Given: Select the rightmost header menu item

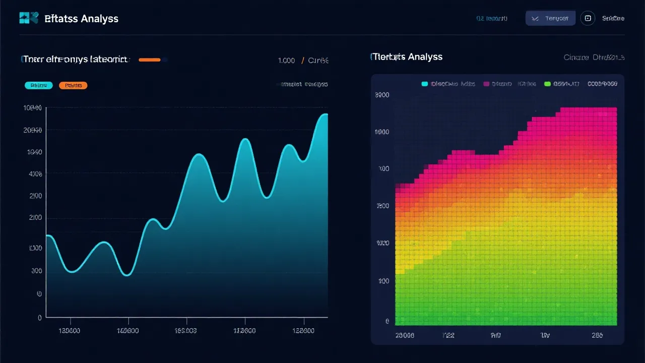Looking at the screenshot, I should 613,19.
